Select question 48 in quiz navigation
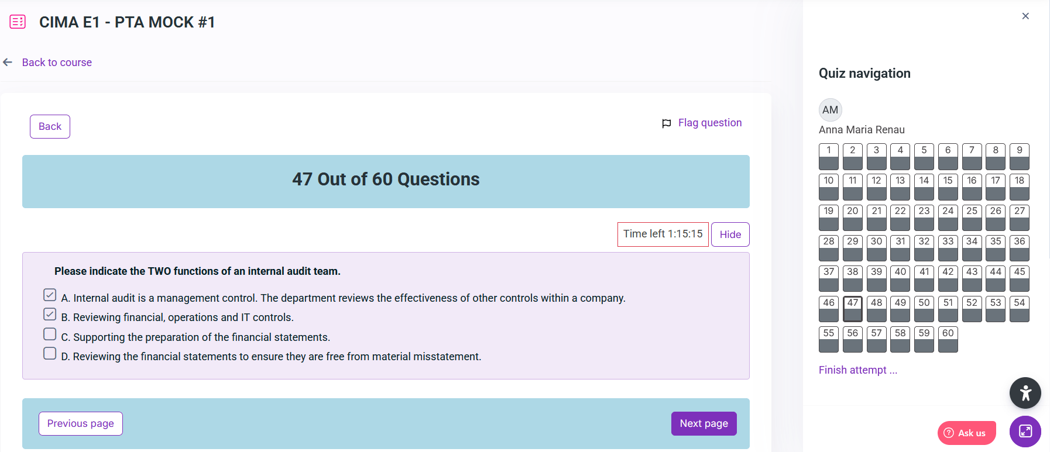The height and width of the screenshot is (452, 1050). (x=876, y=309)
